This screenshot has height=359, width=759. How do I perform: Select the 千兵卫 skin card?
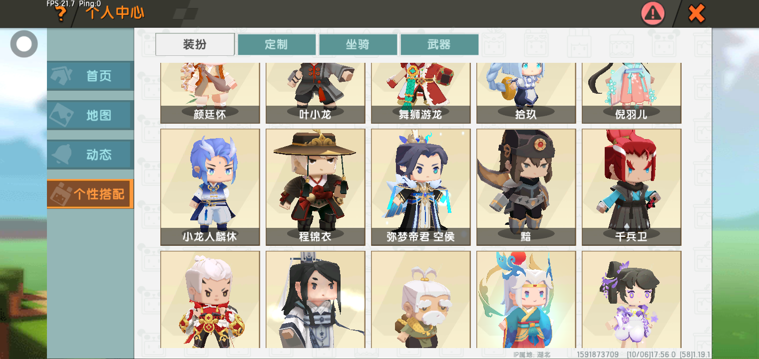coord(632,187)
